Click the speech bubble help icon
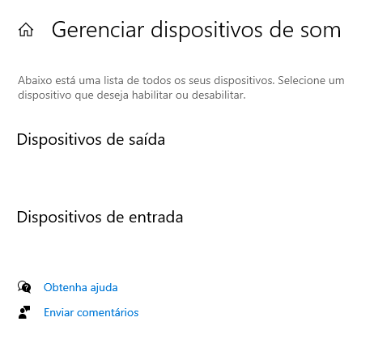 click(24, 287)
